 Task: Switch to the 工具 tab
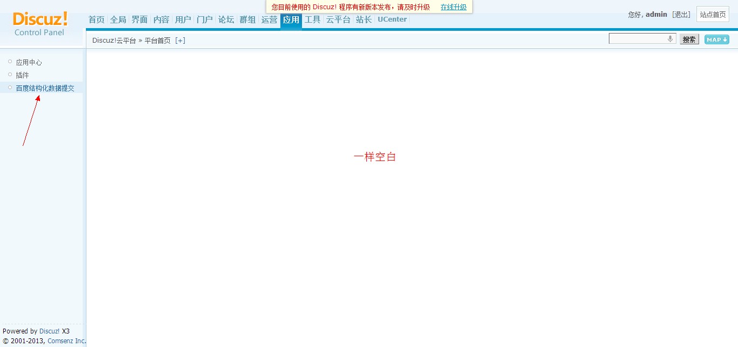coord(312,19)
